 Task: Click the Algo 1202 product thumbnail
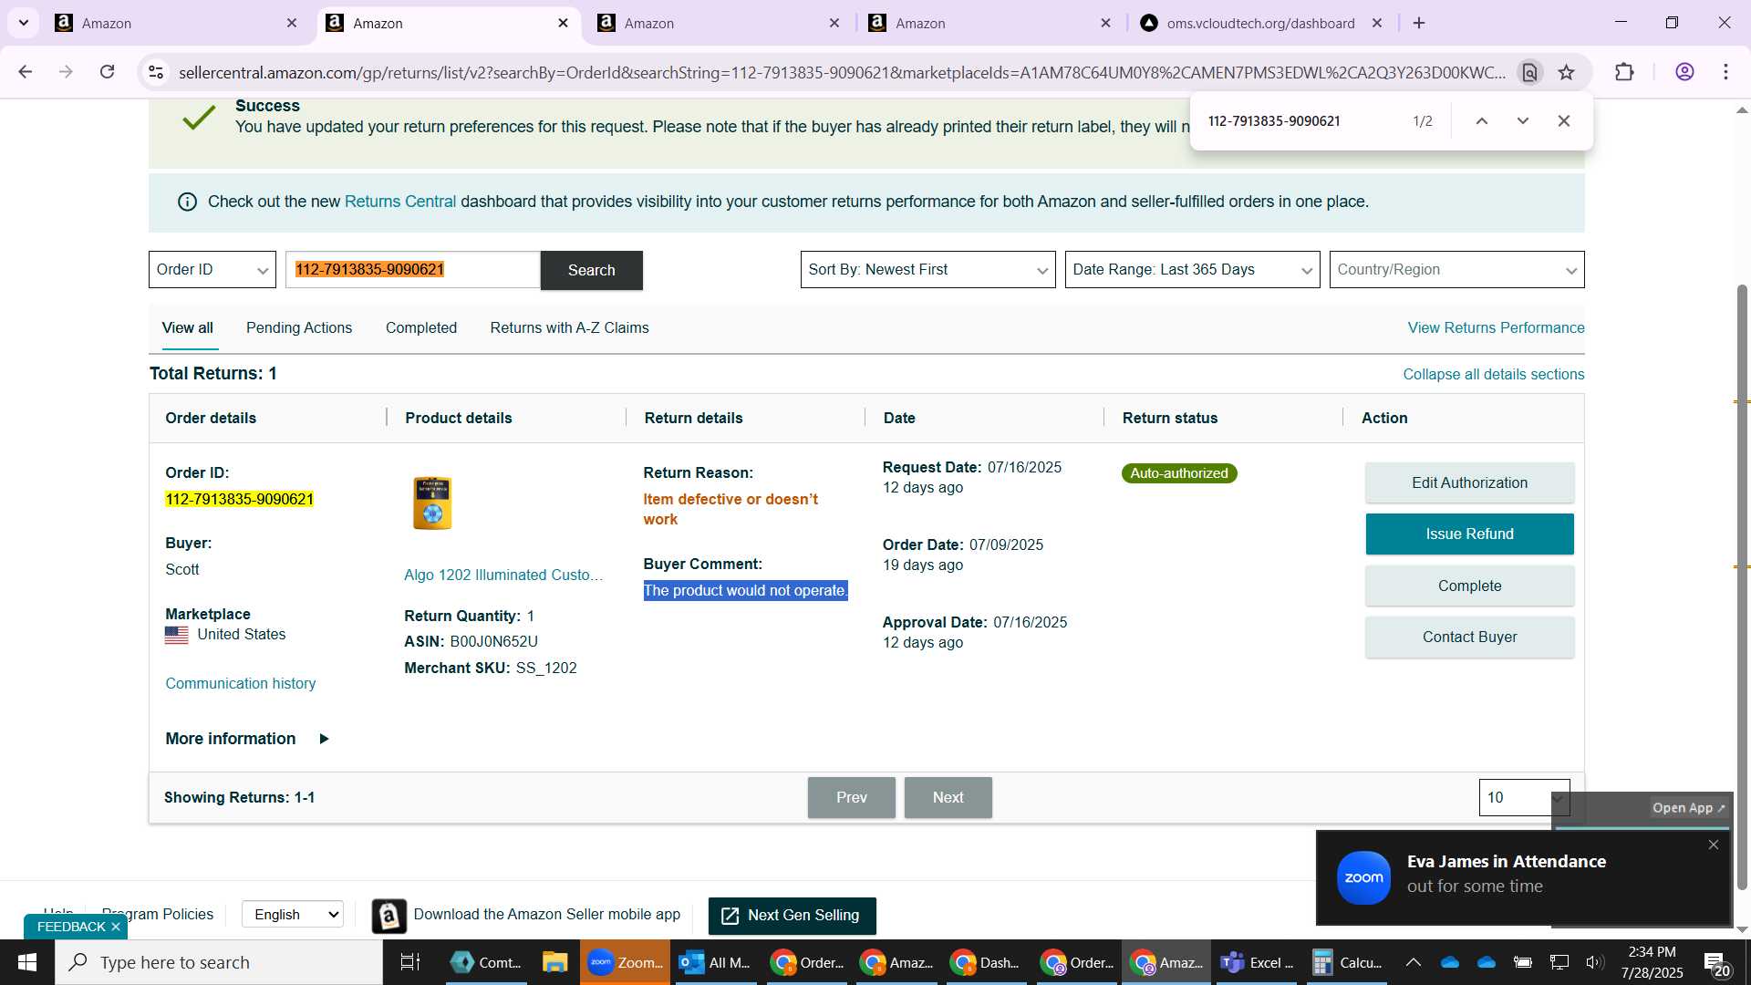432,503
